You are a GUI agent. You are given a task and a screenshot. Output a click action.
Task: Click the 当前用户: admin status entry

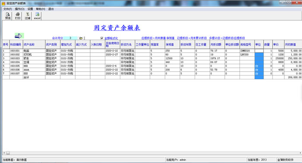pyautogui.click(x=206, y=160)
